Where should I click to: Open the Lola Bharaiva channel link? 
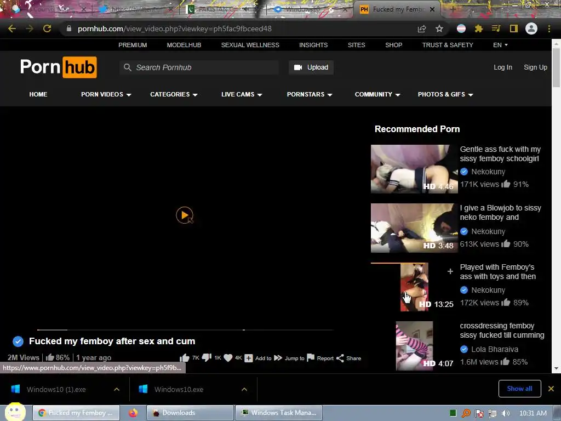pos(495,349)
